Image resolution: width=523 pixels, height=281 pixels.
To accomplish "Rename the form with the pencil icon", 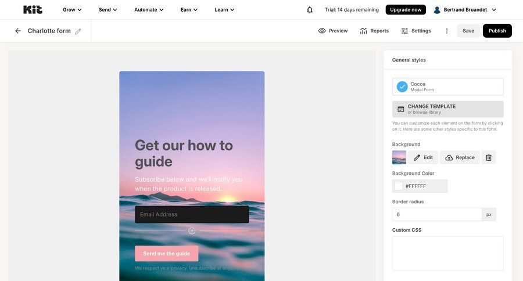I will point(78,31).
